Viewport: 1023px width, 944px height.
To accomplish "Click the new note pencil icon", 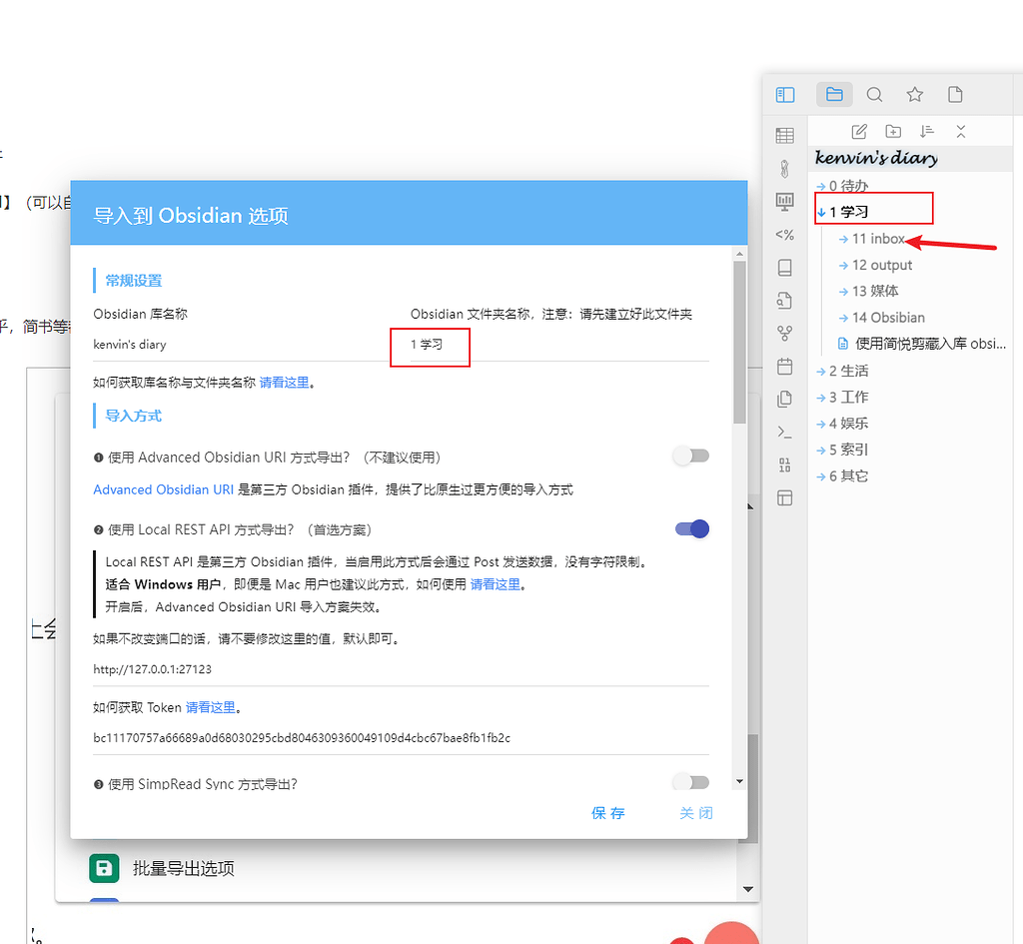I will point(859,132).
